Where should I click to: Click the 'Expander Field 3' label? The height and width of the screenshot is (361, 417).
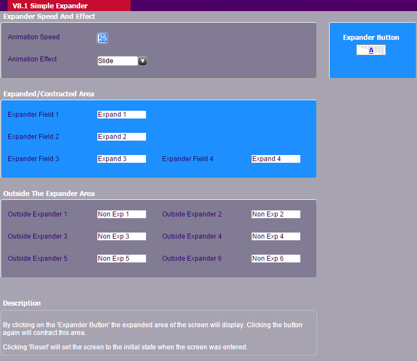tap(33, 159)
